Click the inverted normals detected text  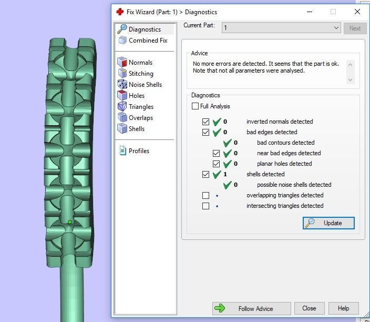280,122
